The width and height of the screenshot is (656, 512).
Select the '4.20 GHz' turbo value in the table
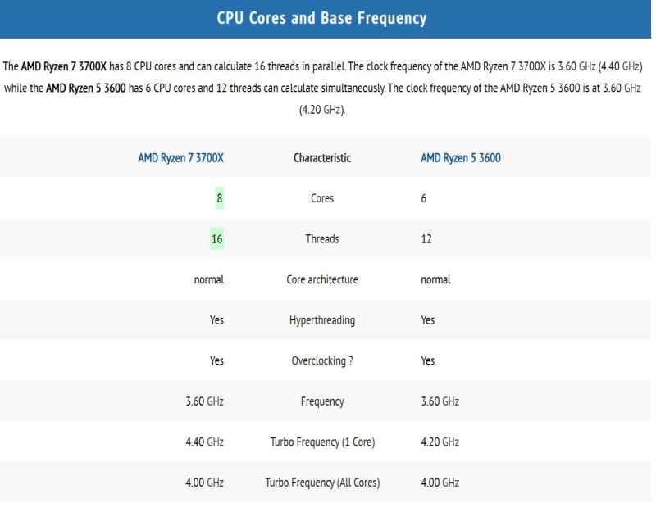coord(440,442)
